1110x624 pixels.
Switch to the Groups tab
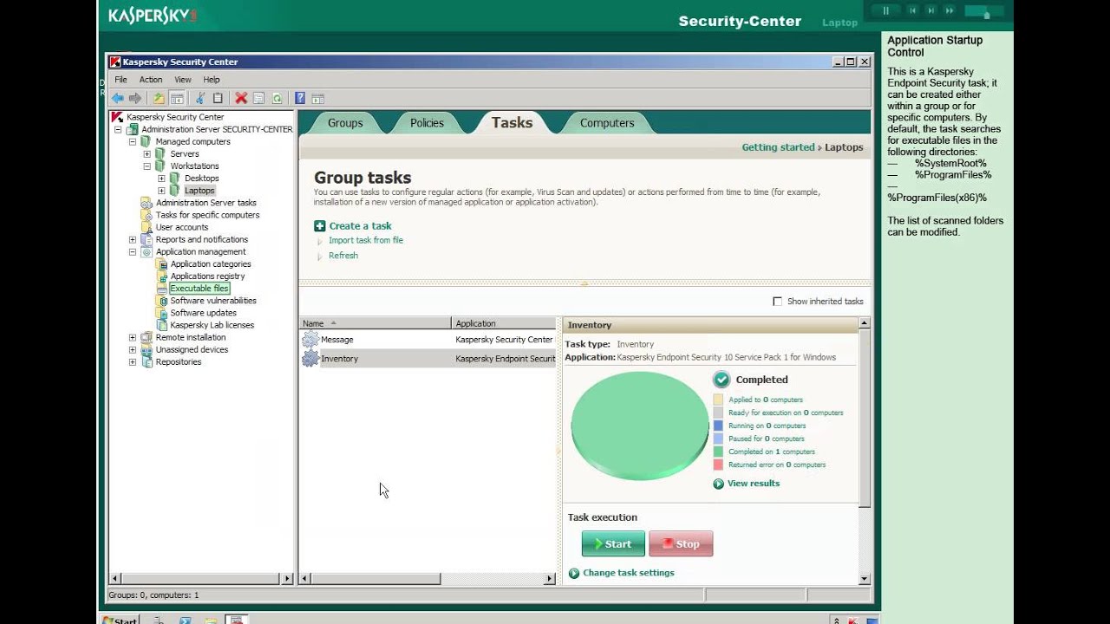[345, 123]
